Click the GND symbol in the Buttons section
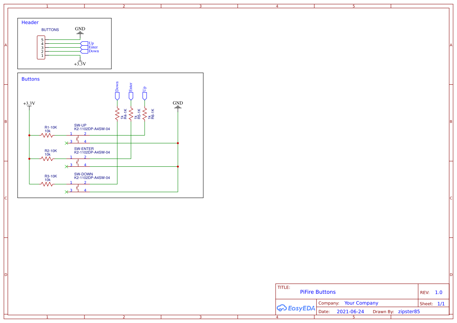Screen dimensions: 457x323 point(178,105)
